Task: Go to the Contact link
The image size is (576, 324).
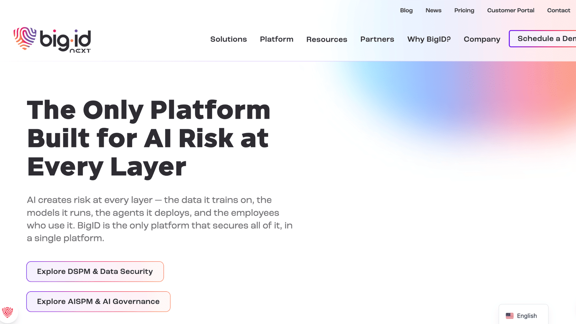Action: 559,10
